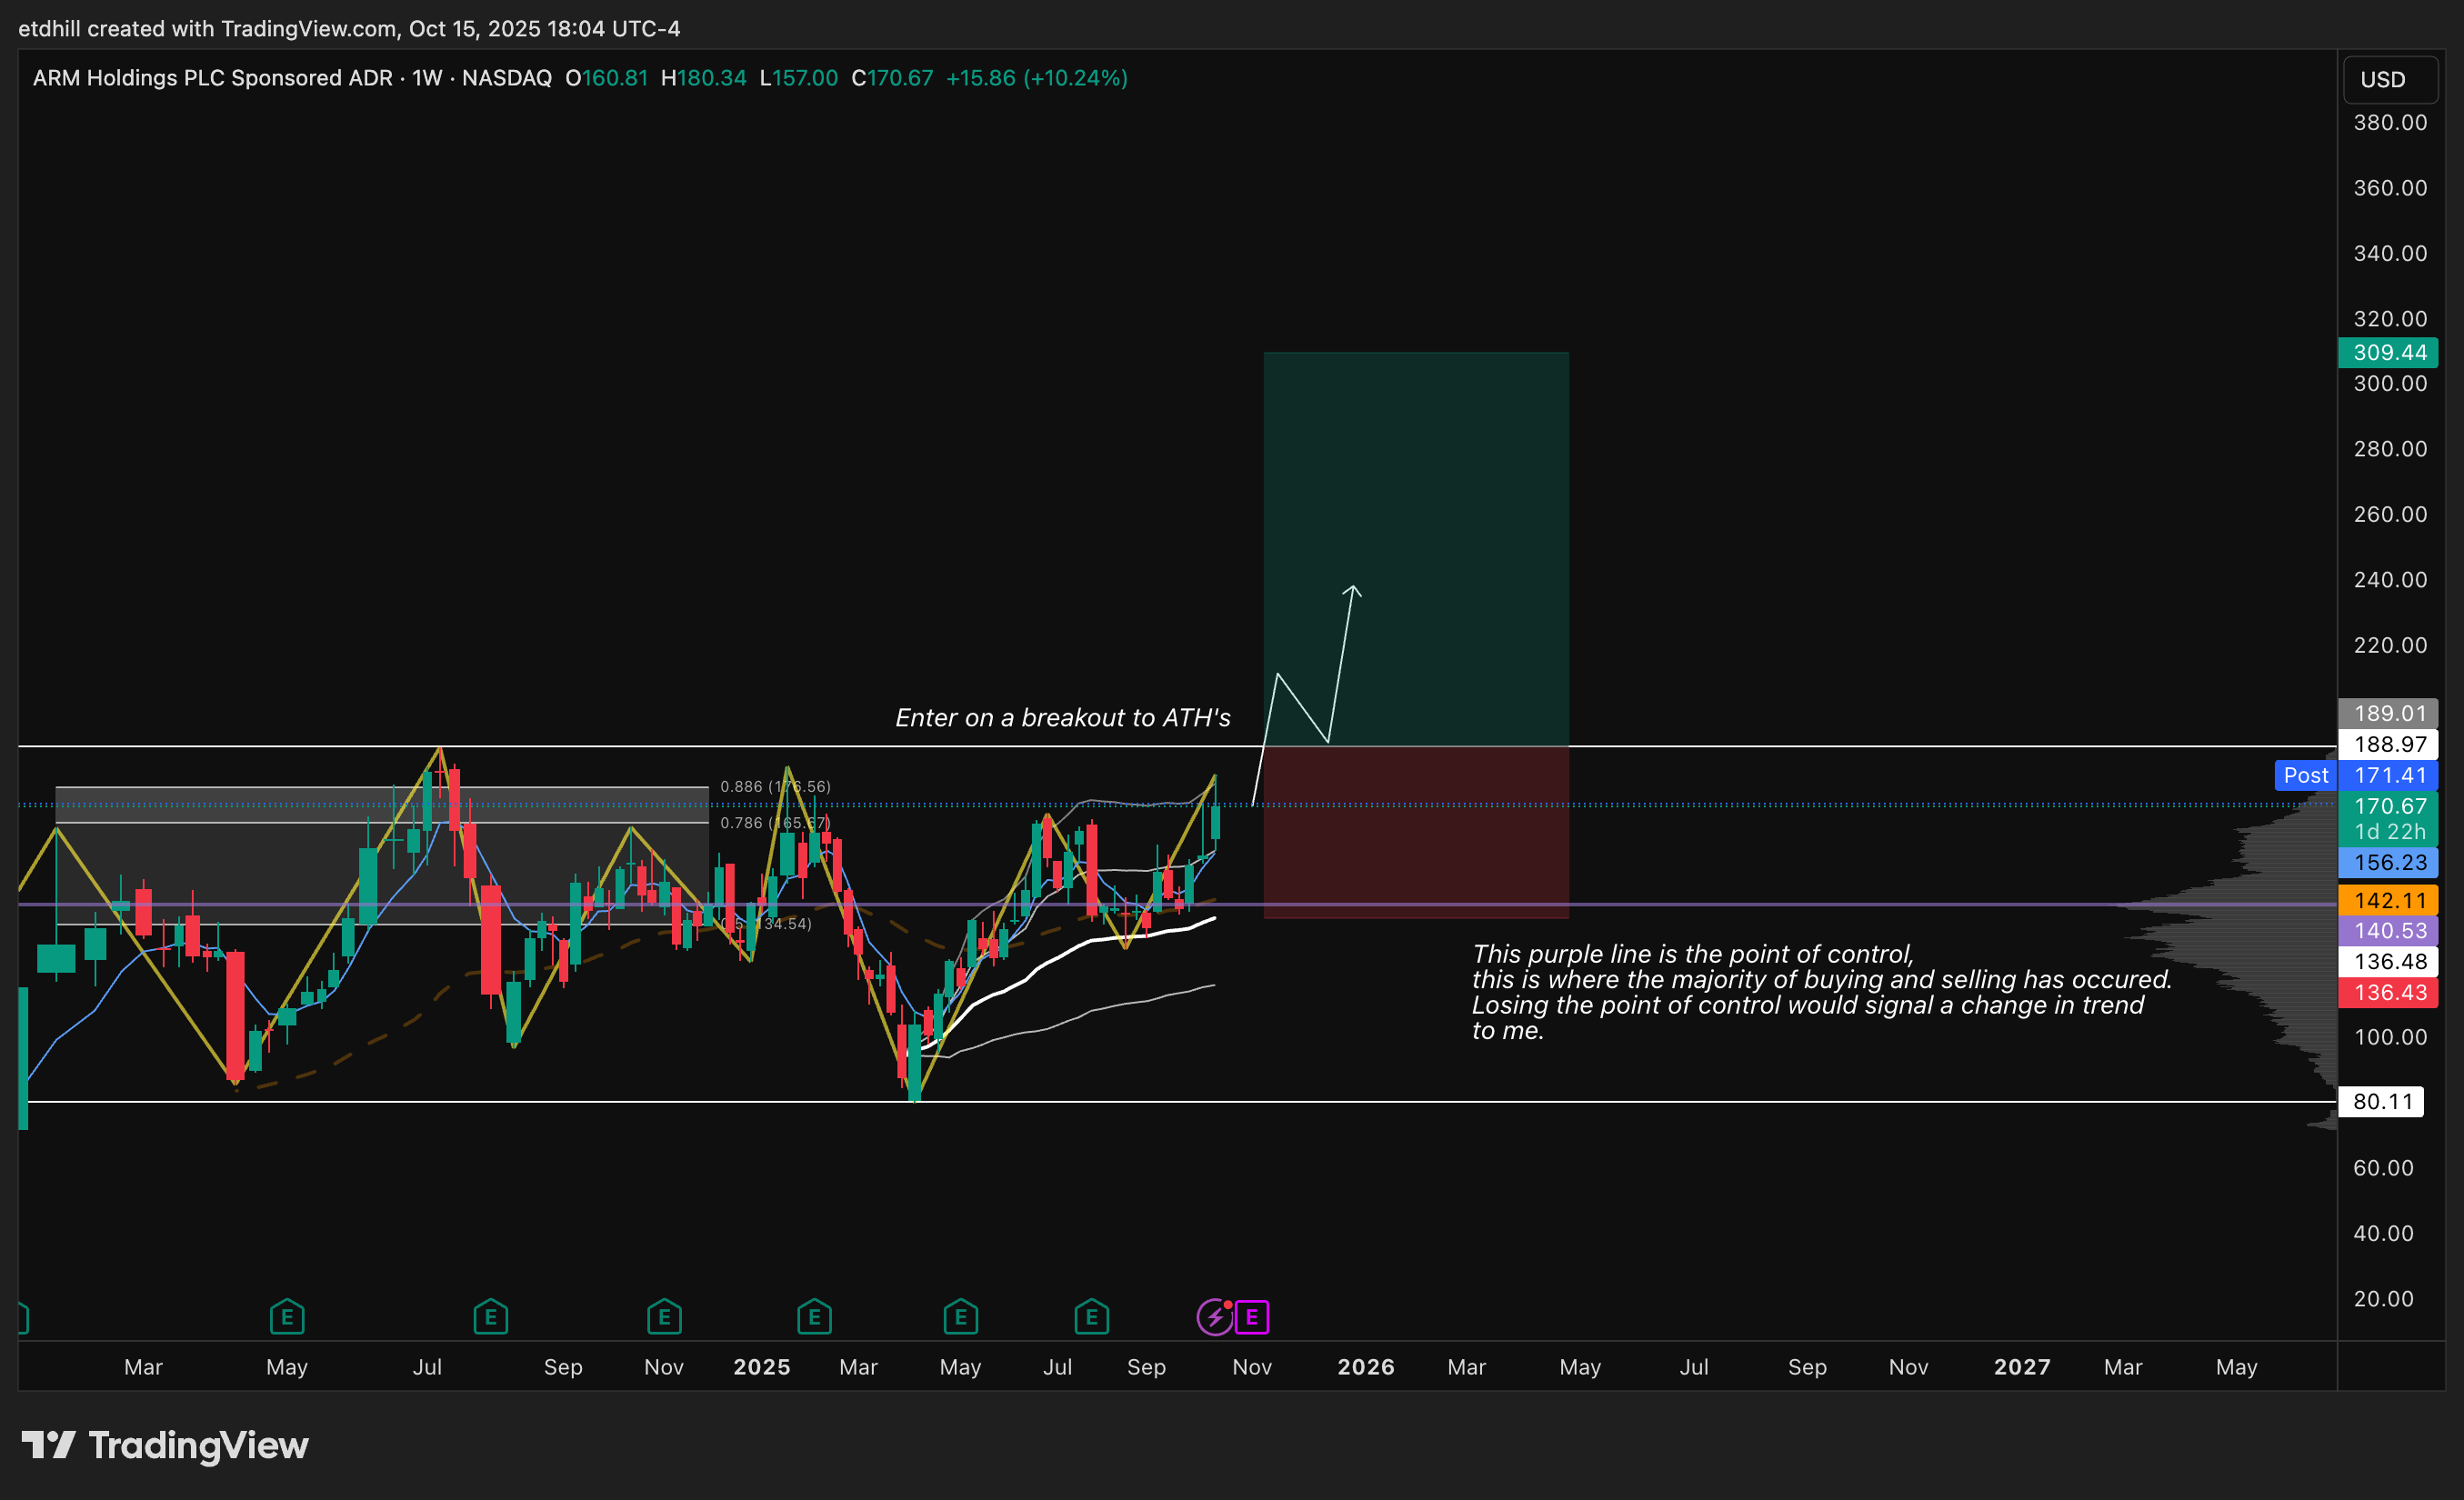Image resolution: width=2464 pixels, height=1500 pixels.
Task: Click the earnings icon near late July 2025
Action: point(1091,1317)
